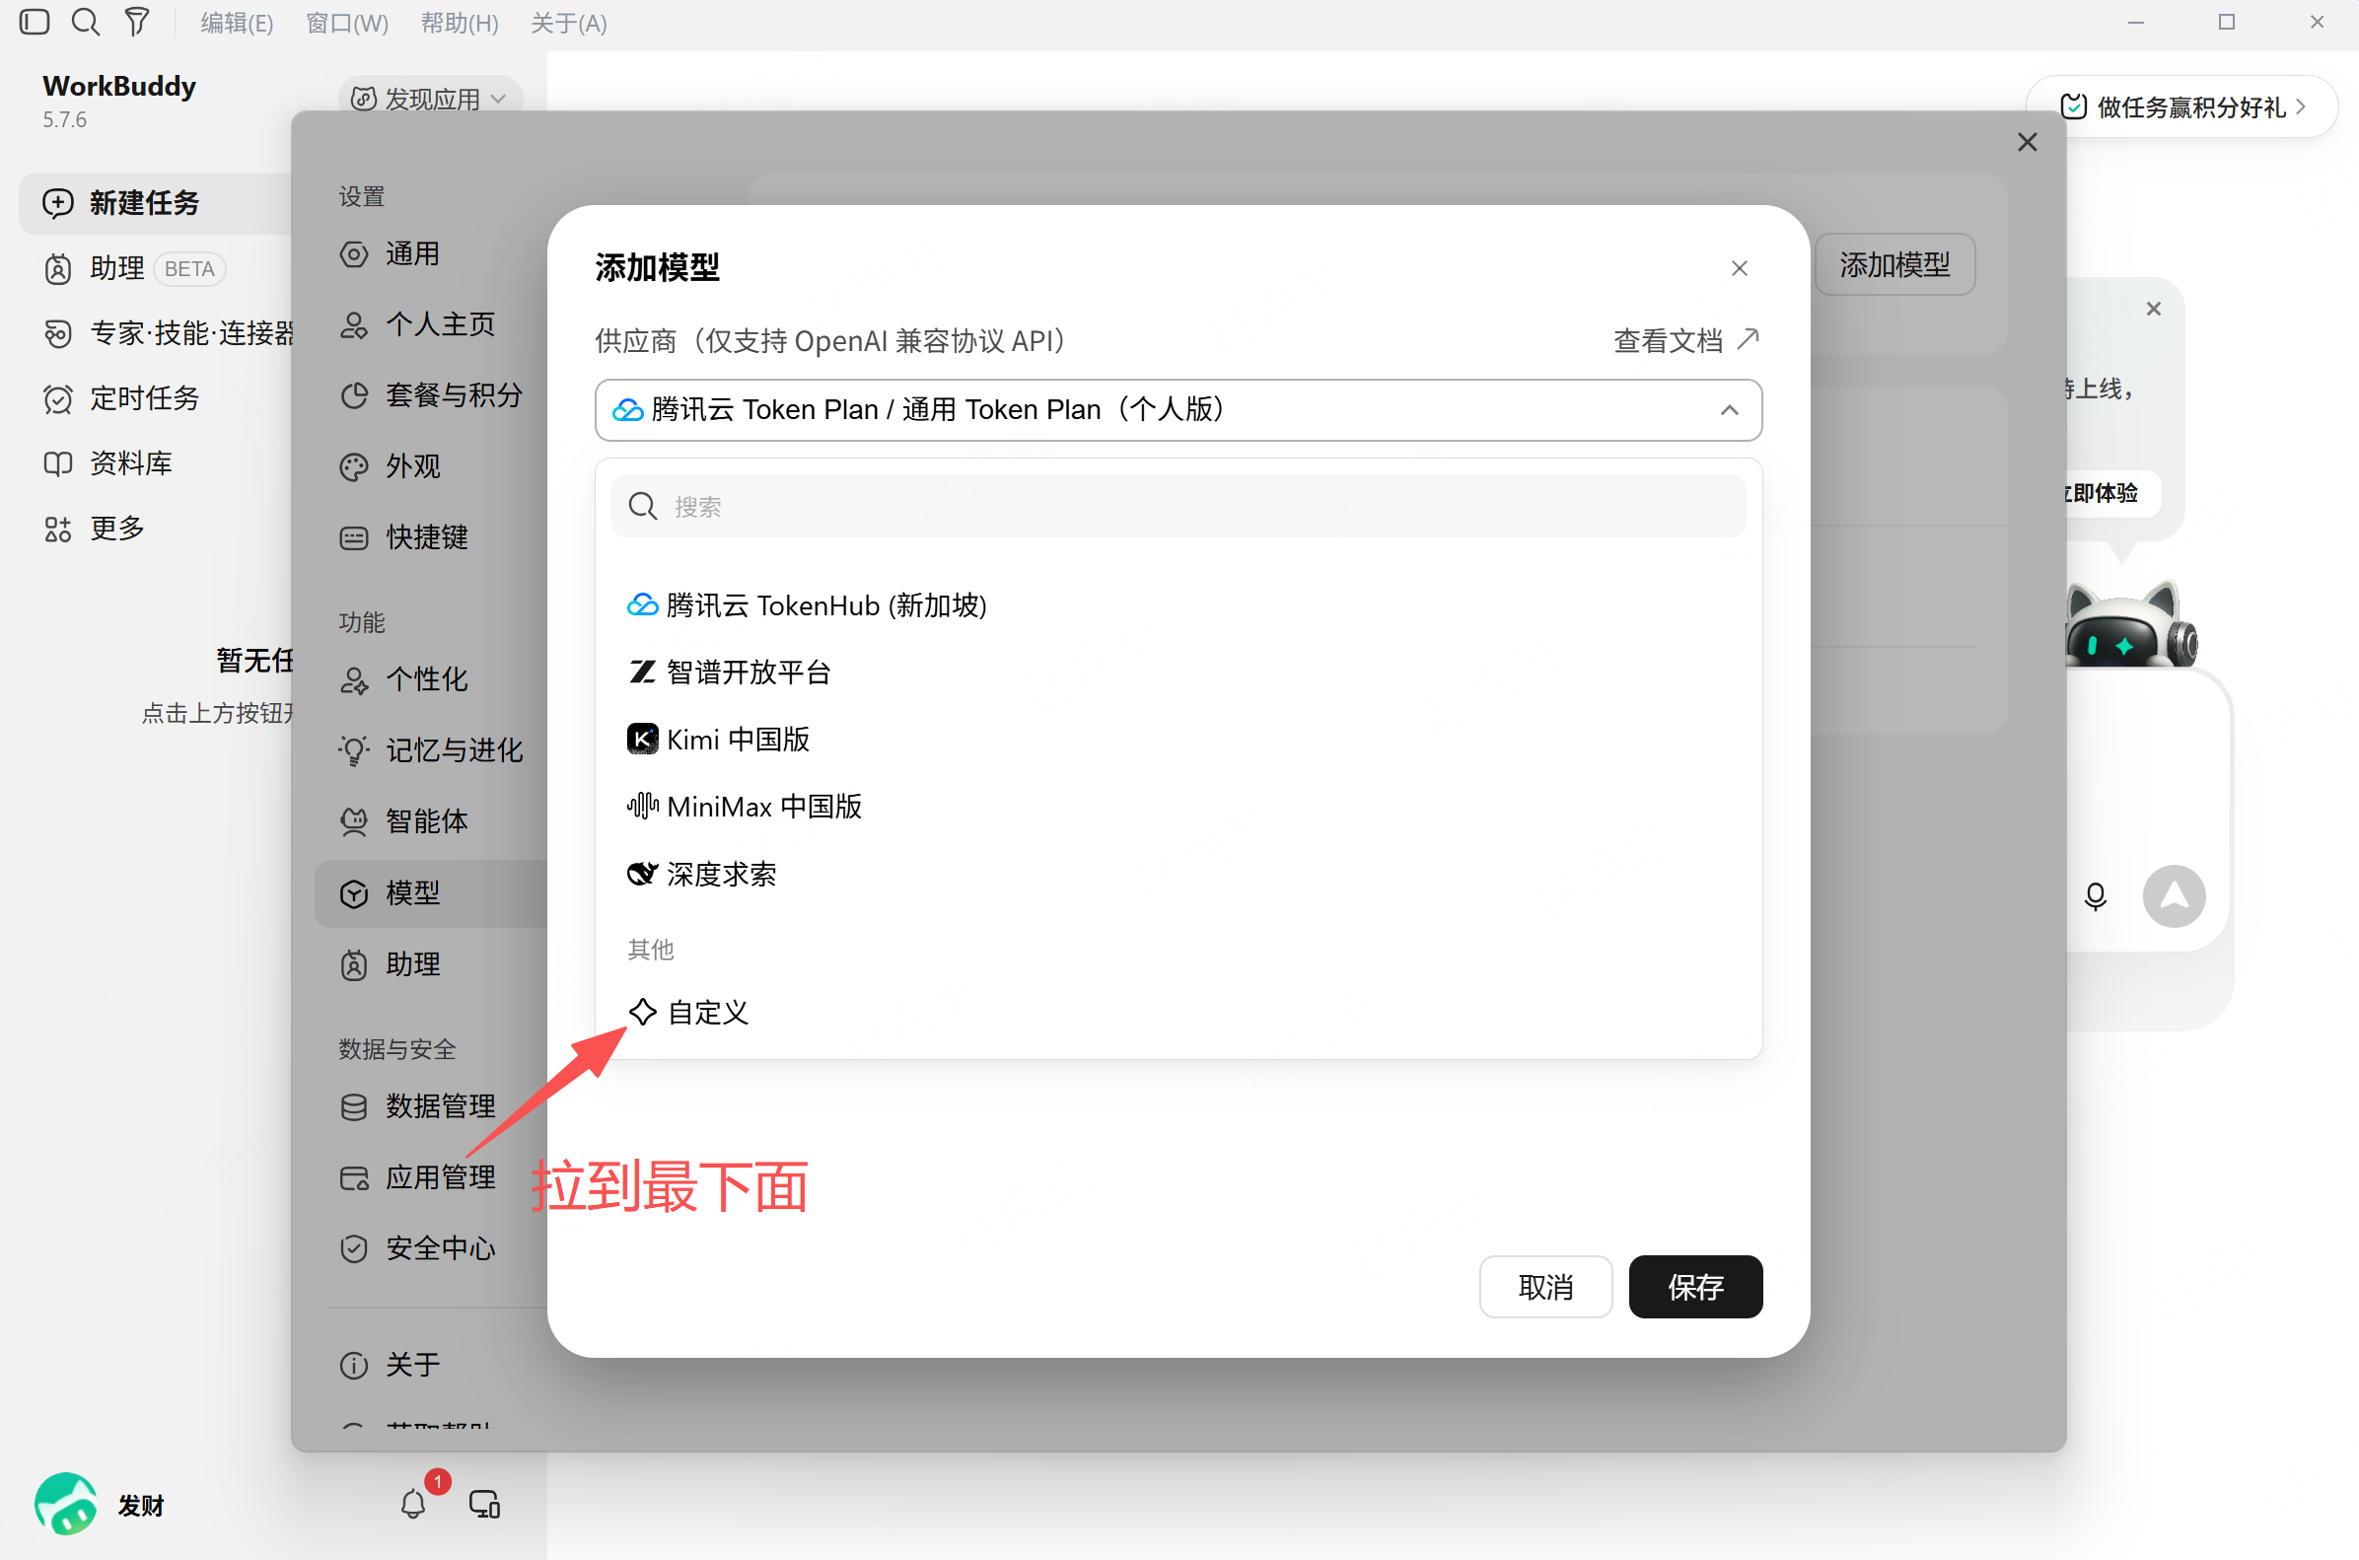Open 定时任务 in sidebar
Viewport: 2359px width, 1560px height.
(156, 399)
